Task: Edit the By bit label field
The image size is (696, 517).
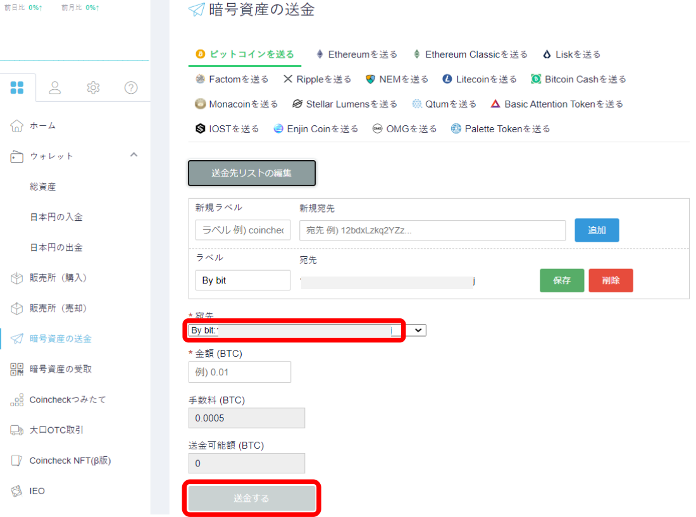Action: [x=243, y=280]
